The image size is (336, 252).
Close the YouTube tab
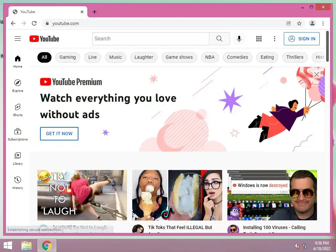[x=82, y=12]
